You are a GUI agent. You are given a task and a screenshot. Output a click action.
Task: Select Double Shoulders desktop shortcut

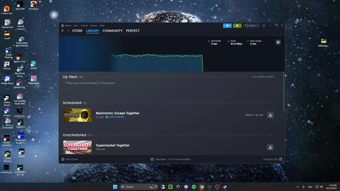7,141
